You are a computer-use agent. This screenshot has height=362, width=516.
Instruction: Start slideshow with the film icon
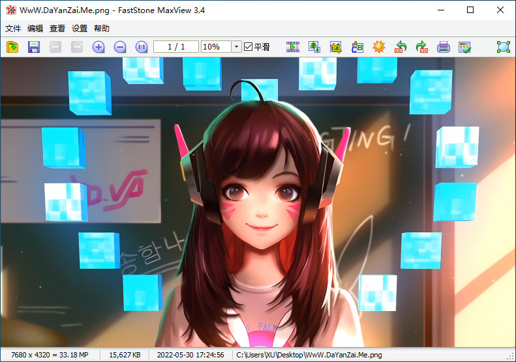(x=293, y=47)
